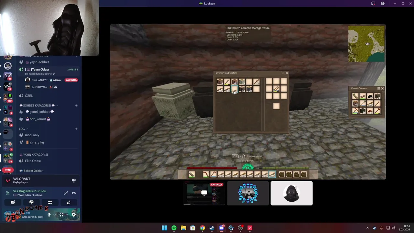Open Discord activities launcher button
The image size is (414, 233).
pyautogui.click(x=50, y=202)
